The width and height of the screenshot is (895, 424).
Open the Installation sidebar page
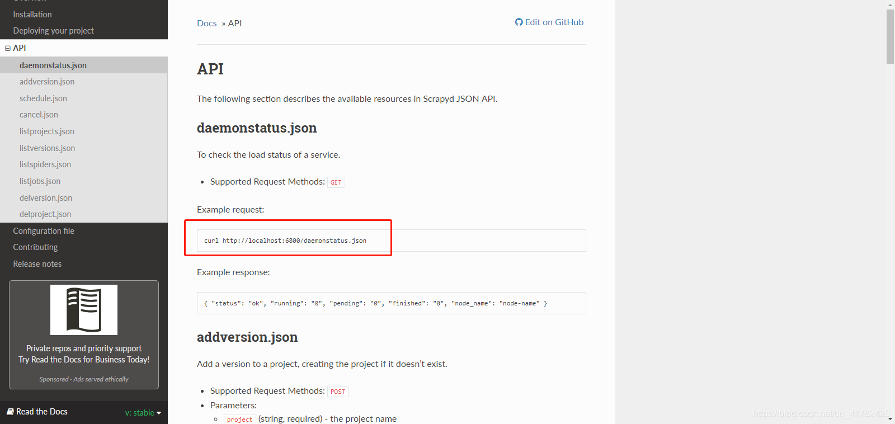point(32,15)
